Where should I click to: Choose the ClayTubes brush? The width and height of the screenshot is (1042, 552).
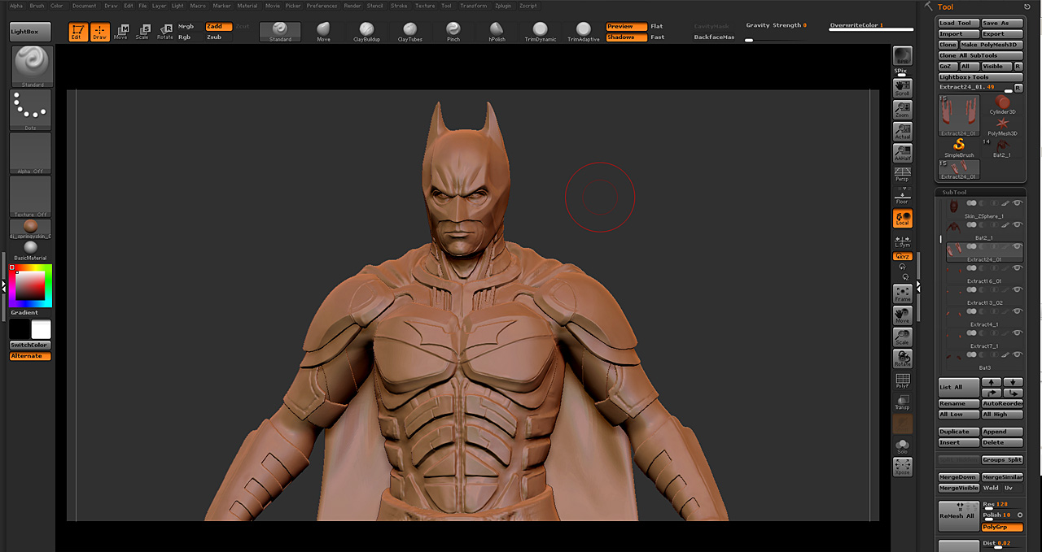coord(410,32)
